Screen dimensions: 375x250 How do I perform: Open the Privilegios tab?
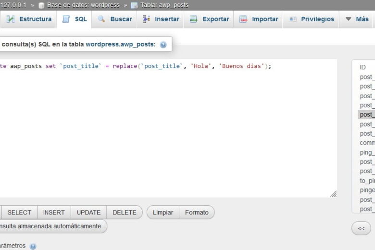(x=311, y=19)
